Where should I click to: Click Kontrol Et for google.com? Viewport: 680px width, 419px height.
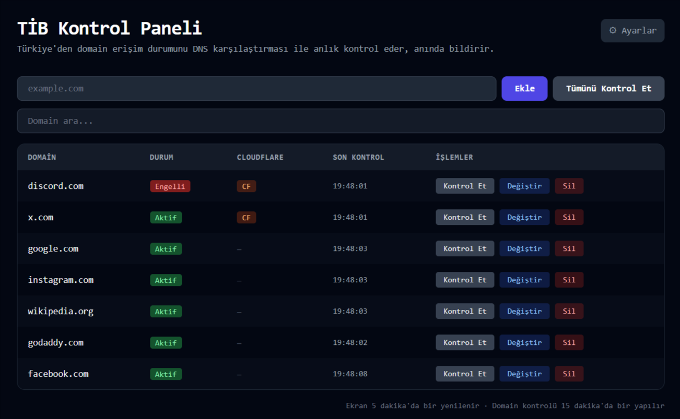(x=465, y=249)
